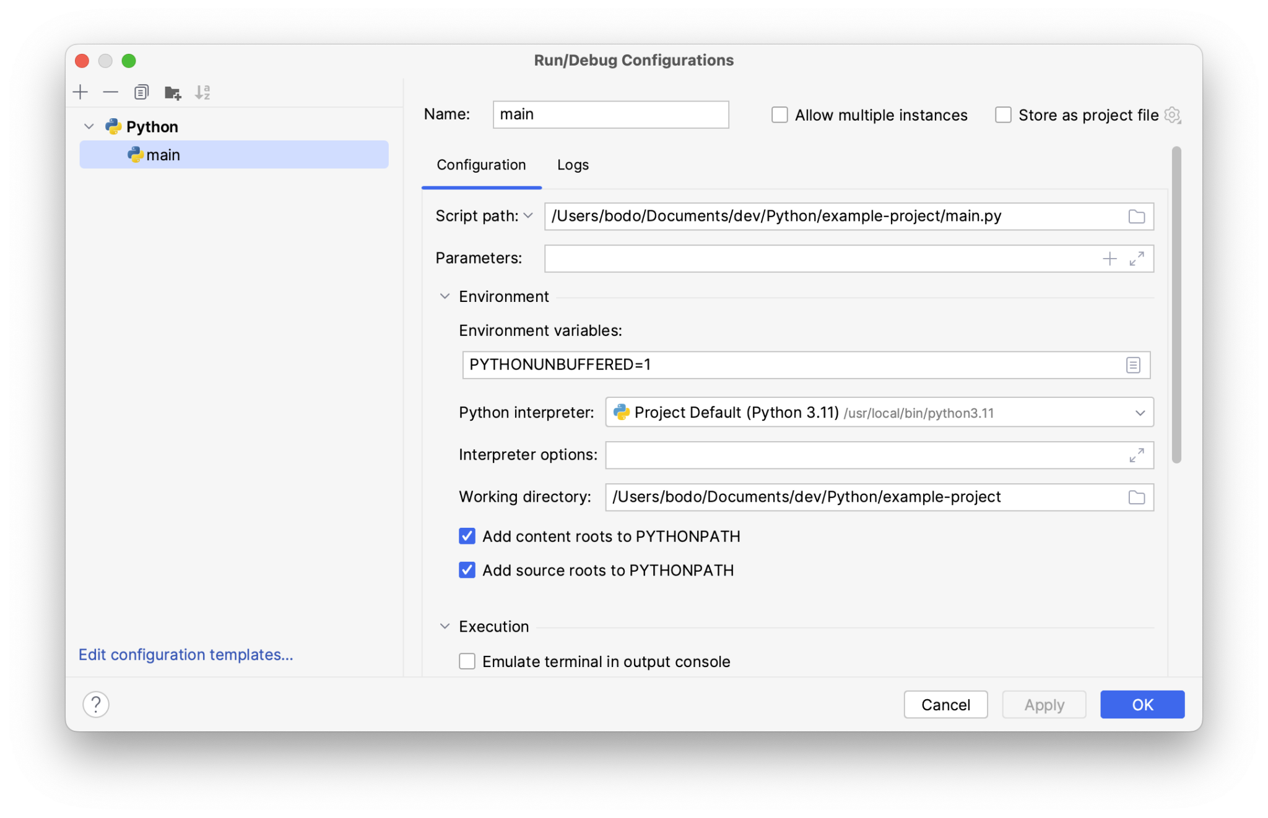The height and width of the screenshot is (818, 1268).
Task: Click the Apply button
Action: point(1044,704)
